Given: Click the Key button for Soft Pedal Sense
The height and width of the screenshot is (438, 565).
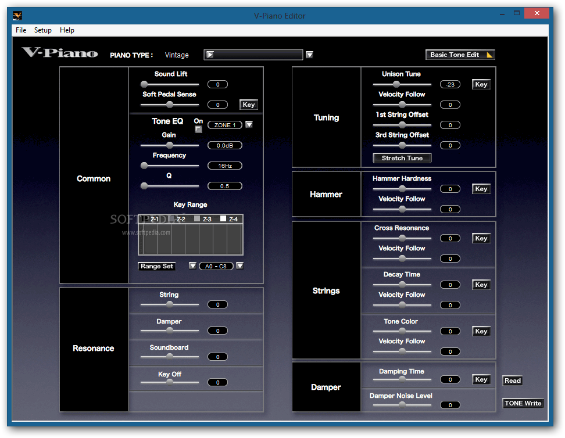Looking at the screenshot, I should coord(249,105).
